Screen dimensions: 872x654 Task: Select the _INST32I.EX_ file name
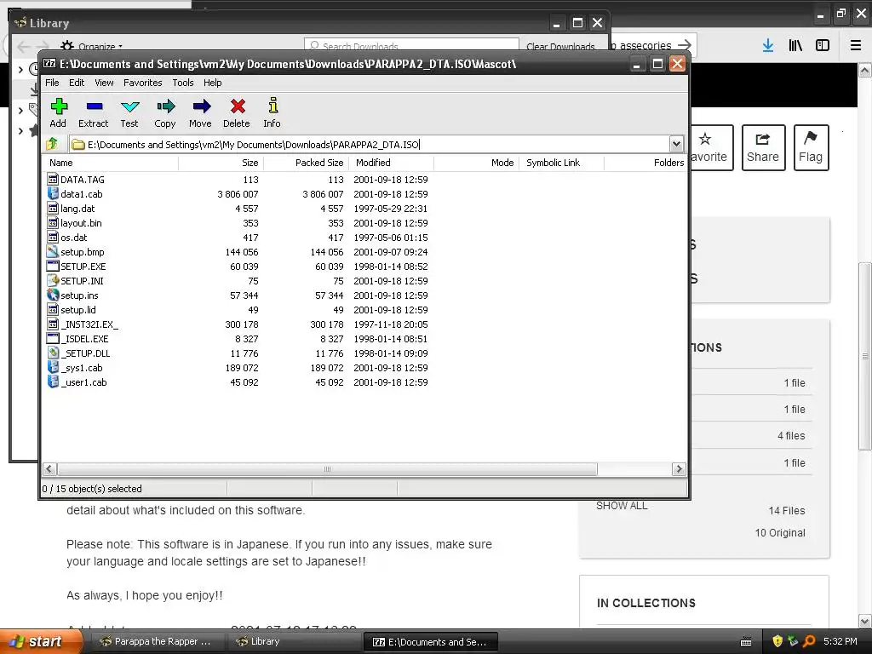(x=89, y=324)
